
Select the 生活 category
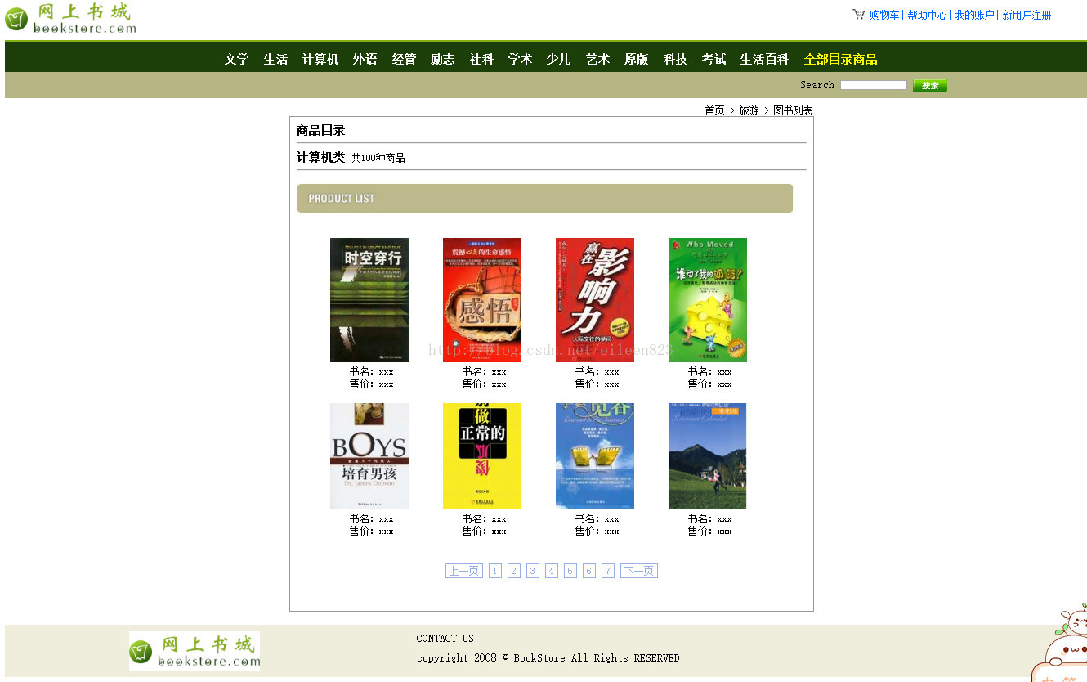click(275, 59)
